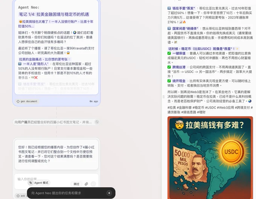
Task: Toggle the Agent 模式 mode chip
Action: tap(39, 183)
